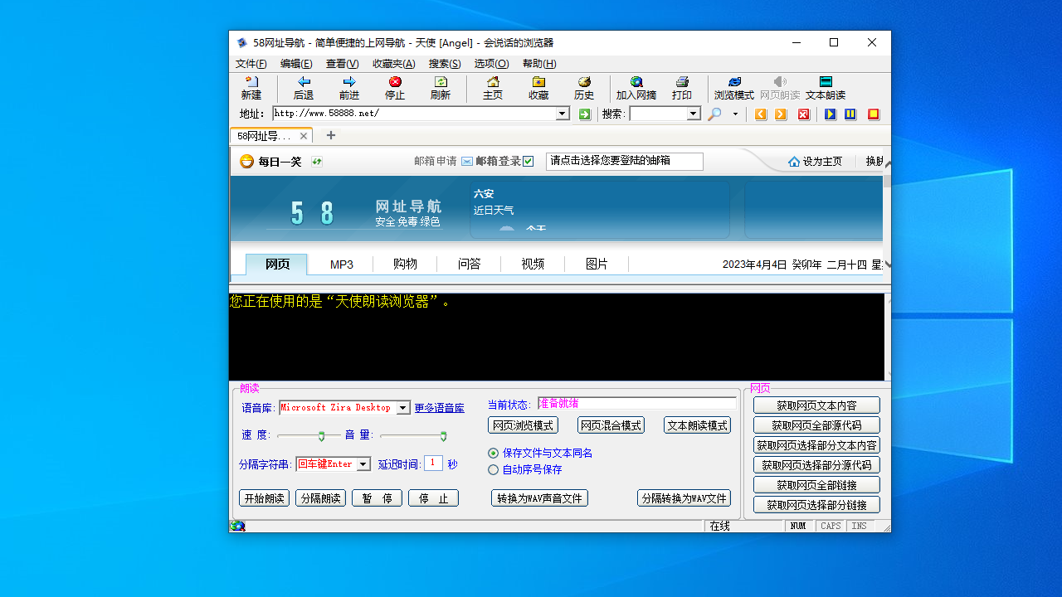
Task: Open the 历史 (history) icon
Action: point(584,88)
